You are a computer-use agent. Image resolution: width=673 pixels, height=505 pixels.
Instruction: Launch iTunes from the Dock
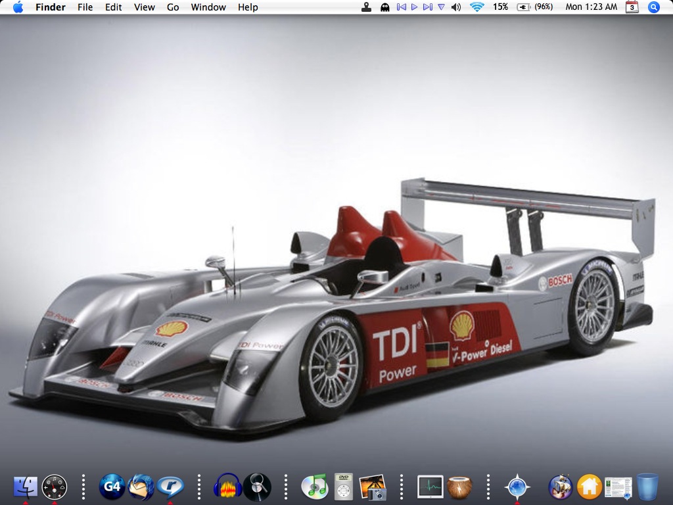[x=315, y=487]
